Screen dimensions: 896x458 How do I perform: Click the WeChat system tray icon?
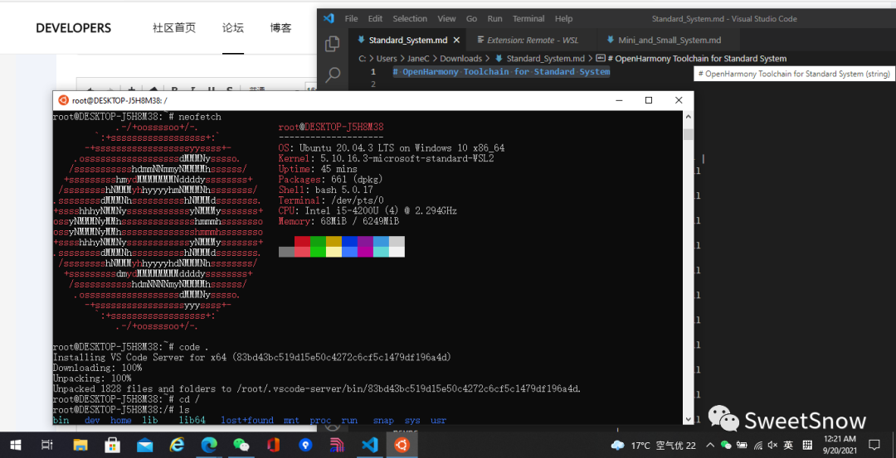coord(726,445)
